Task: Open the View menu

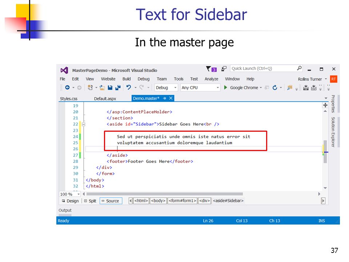Action: coord(90,79)
